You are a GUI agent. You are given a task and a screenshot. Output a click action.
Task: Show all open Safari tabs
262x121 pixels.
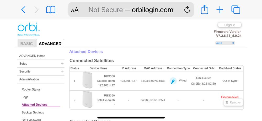click(236, 10)
